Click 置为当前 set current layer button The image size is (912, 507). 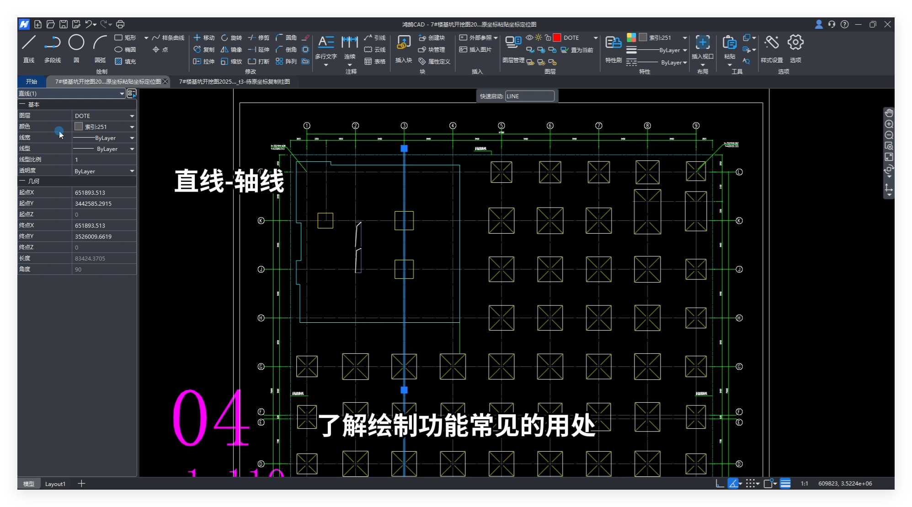[x=578, y=50]
